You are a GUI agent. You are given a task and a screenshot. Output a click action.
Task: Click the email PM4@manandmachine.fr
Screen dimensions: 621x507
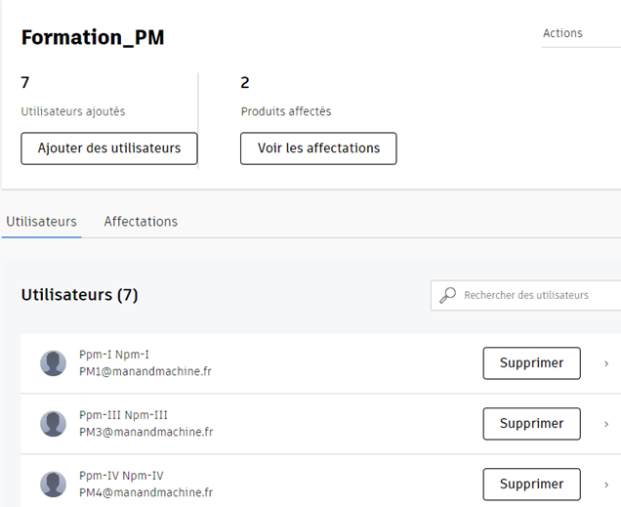146,492
